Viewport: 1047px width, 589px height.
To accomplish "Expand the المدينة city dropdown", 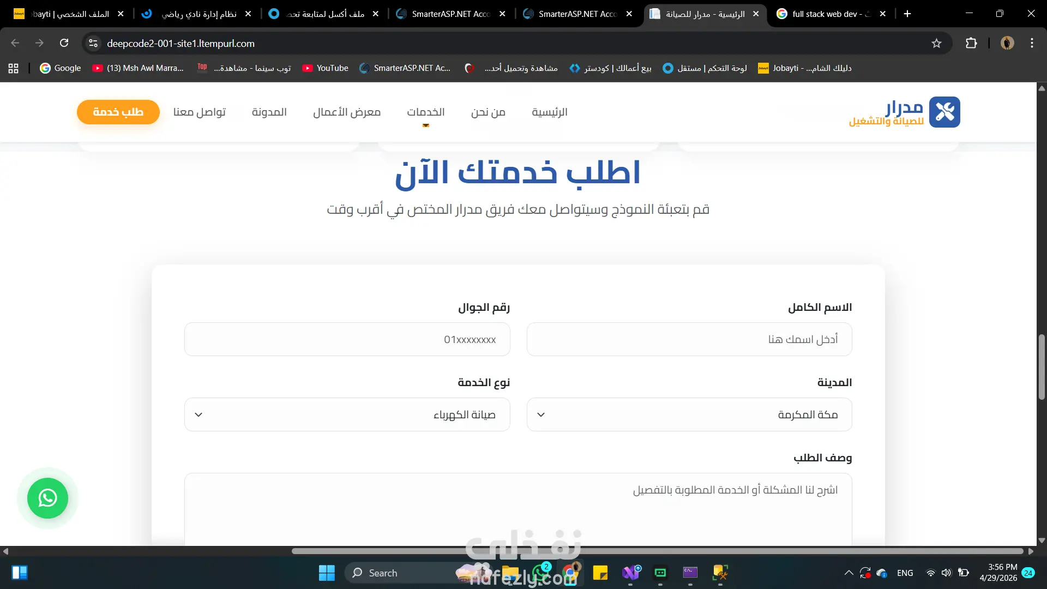I will [689, 414].
